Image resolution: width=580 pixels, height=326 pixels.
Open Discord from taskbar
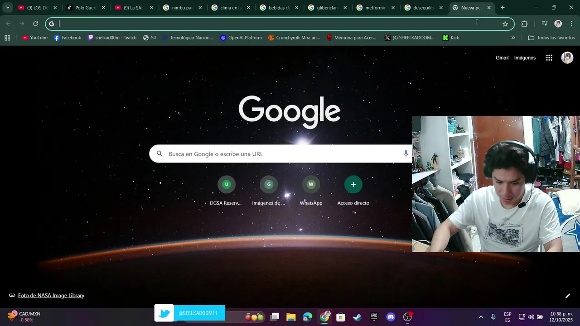point(391,317)
